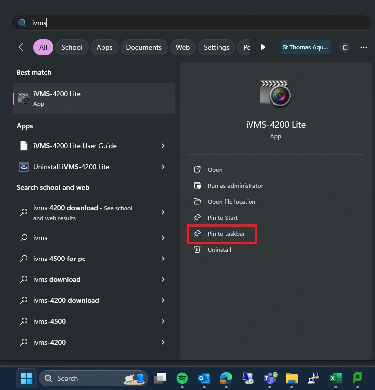This screenshot has width=375, height=390.
Task: Select the ivms web suggestion
Action: (x=40, y=238)
